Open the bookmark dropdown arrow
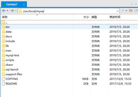This screenshot has width=138, height=97. point(127,11)
